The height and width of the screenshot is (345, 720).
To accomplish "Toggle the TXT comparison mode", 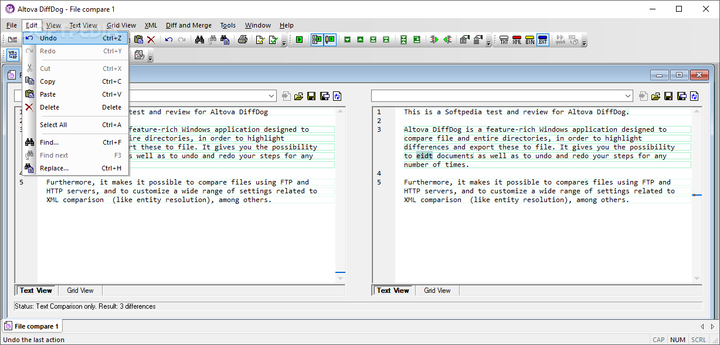I will point(504,39).
